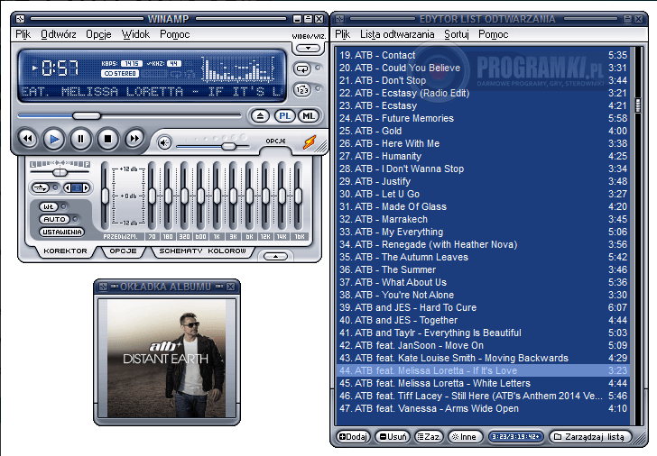Switch to the Opcje drawer tab

point(123,251)
